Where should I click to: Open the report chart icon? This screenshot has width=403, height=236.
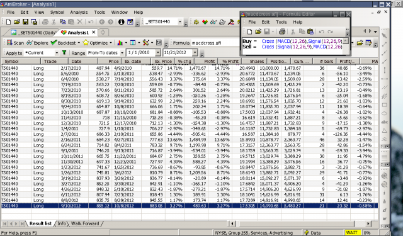tap(120, 43)
